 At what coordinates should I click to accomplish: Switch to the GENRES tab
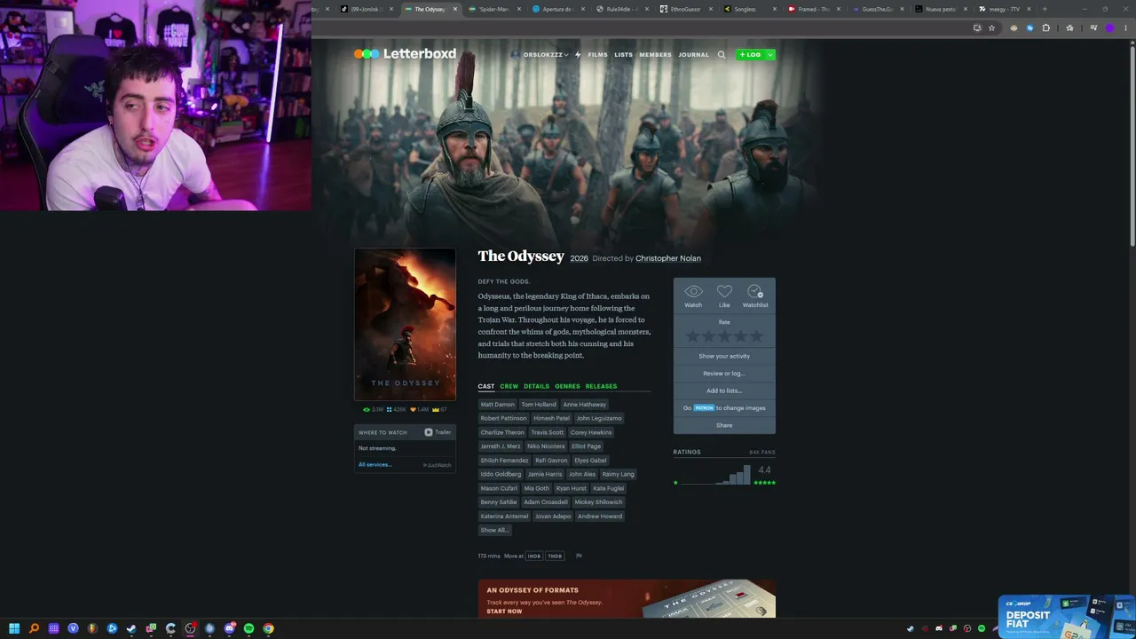pos(567,386)
